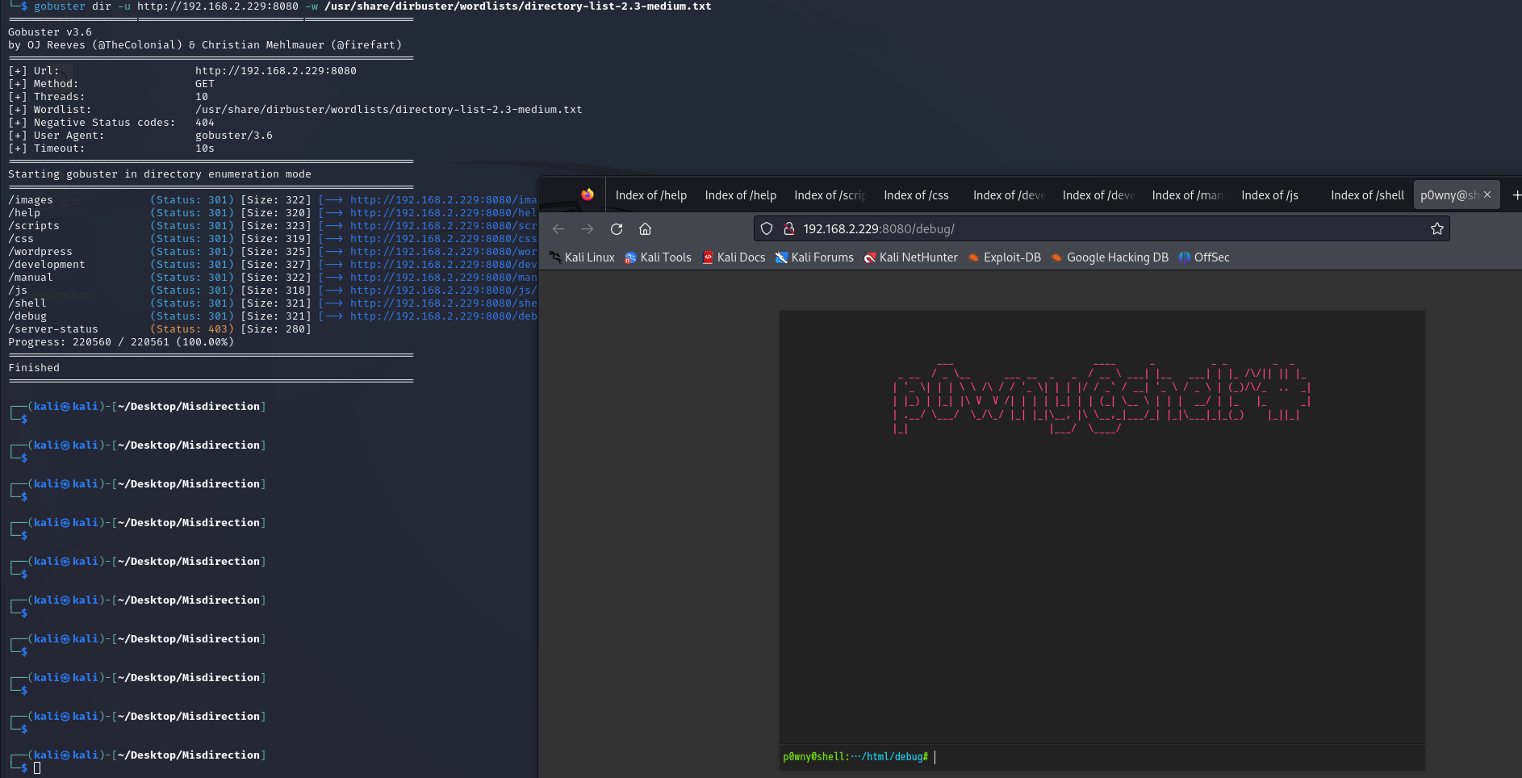The width and height of the screenshot is (1522, 778).
Task: Switch to the Index of /shell tab
Action: (1368, 195)
